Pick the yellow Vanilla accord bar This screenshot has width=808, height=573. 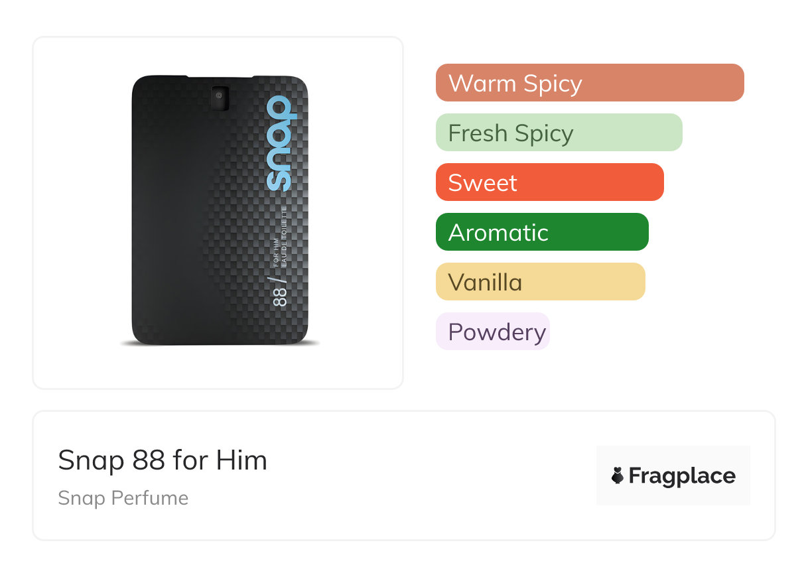click(540, 282)
